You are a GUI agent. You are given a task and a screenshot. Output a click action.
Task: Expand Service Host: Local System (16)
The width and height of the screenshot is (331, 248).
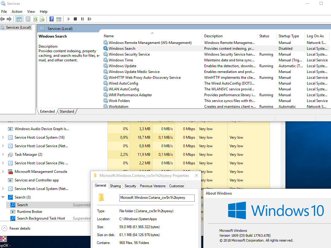click(x=3, y=137)
